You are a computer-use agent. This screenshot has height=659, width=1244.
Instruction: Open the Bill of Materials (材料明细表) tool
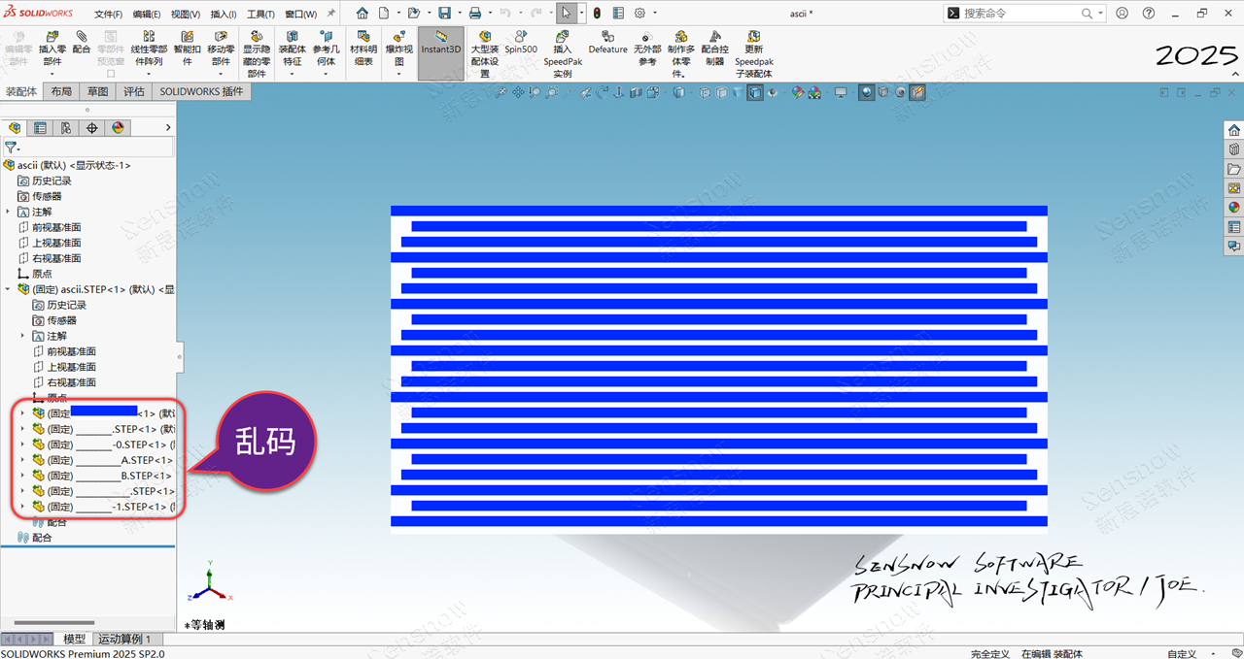(363, 37)
